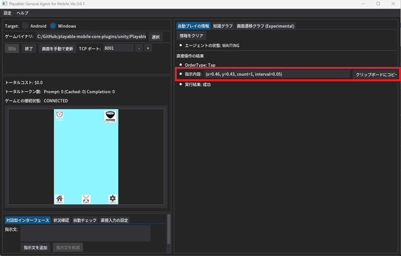
Task: Click the 開始 button
Action: point(12,49)
